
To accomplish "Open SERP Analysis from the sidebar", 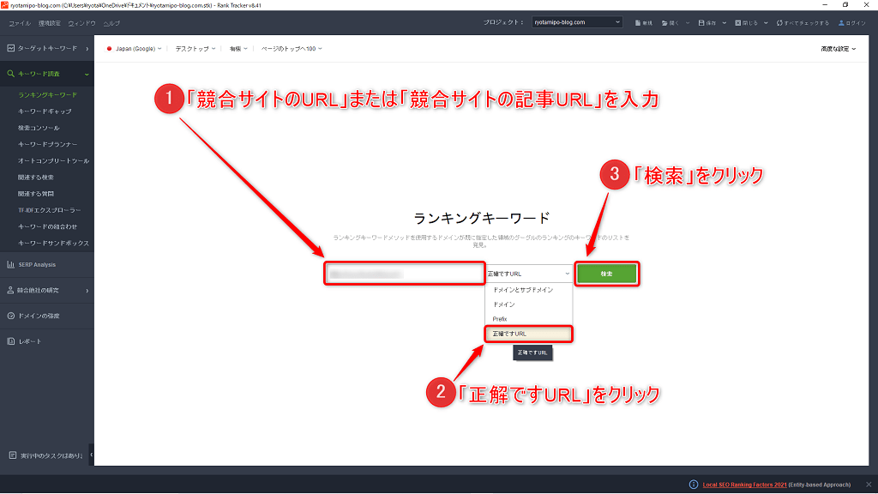I will pos(37,264).
